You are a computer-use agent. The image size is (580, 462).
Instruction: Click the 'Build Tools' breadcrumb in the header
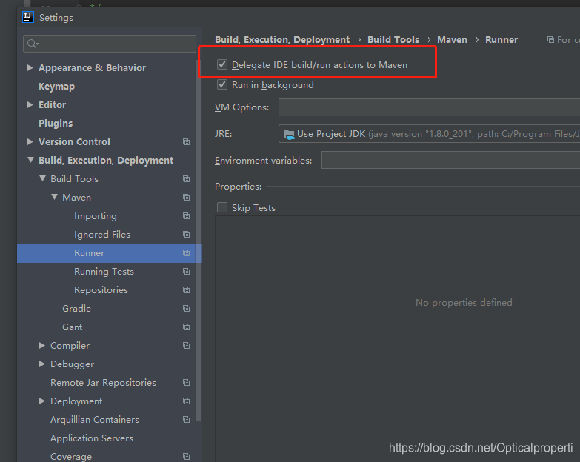coord(393,39)
